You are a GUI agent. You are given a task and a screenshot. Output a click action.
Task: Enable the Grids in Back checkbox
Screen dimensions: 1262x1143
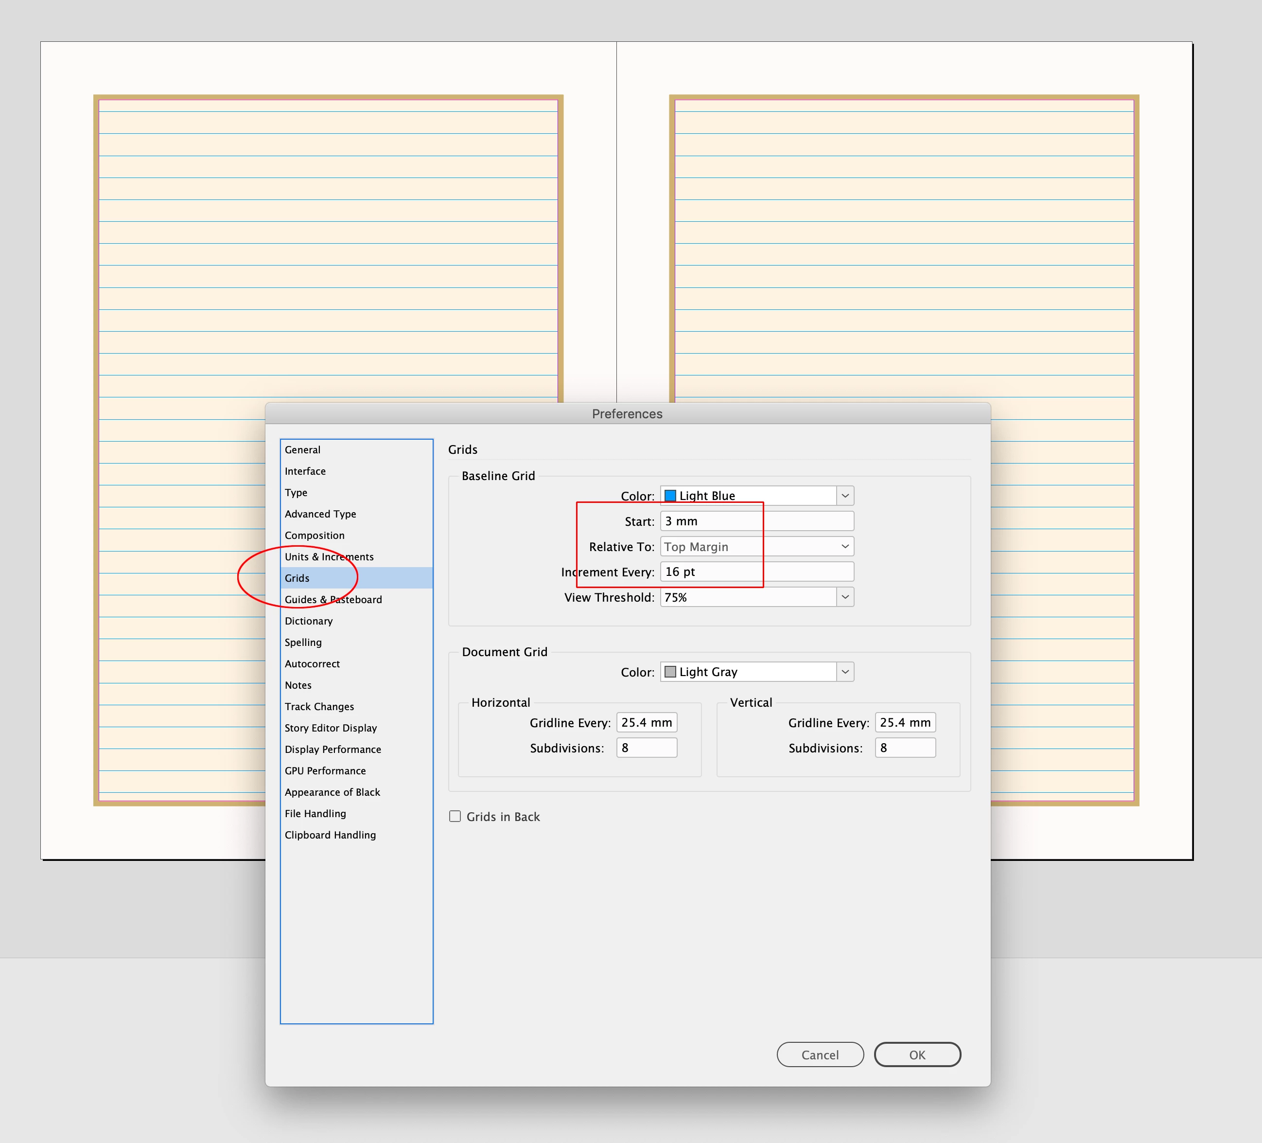click(455, 816)
